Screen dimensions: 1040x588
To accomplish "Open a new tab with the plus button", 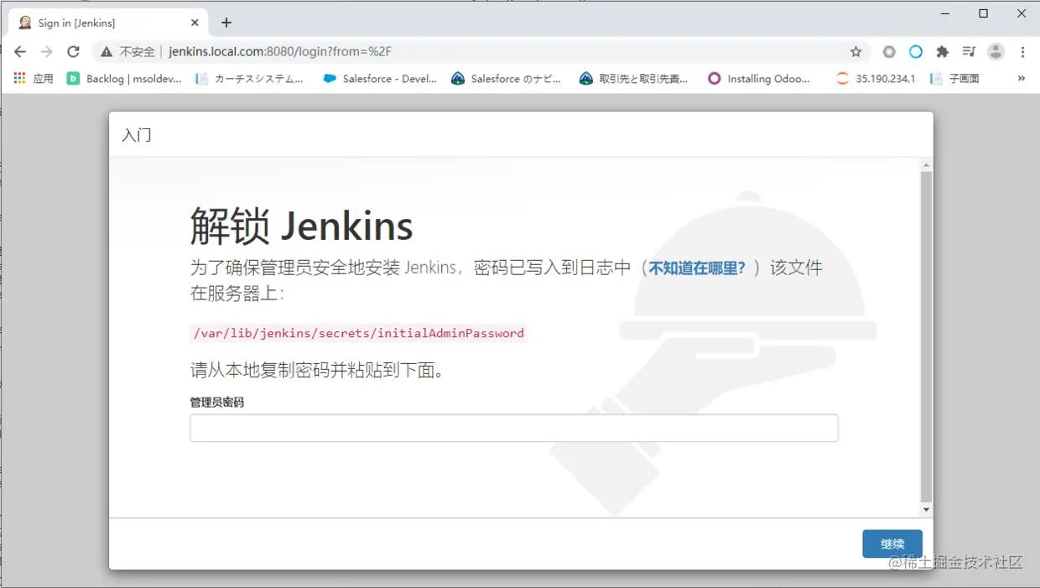I will 226,23.
